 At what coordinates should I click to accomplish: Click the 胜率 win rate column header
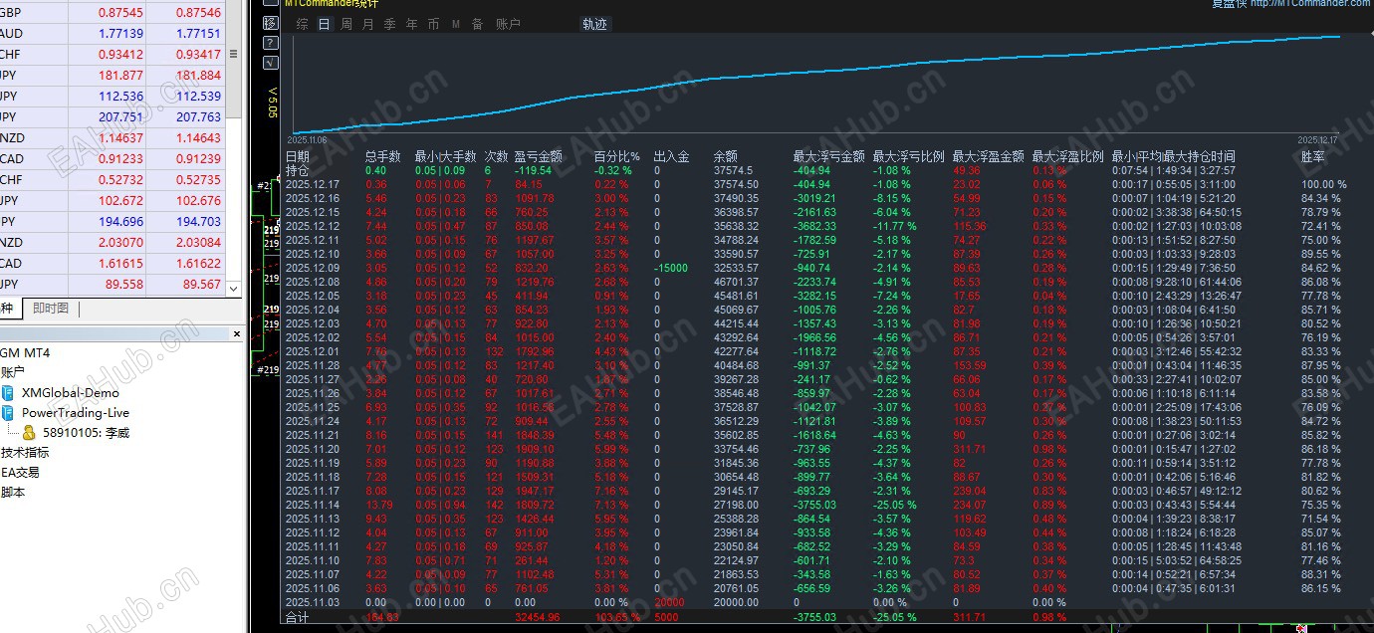point(1313,156)
